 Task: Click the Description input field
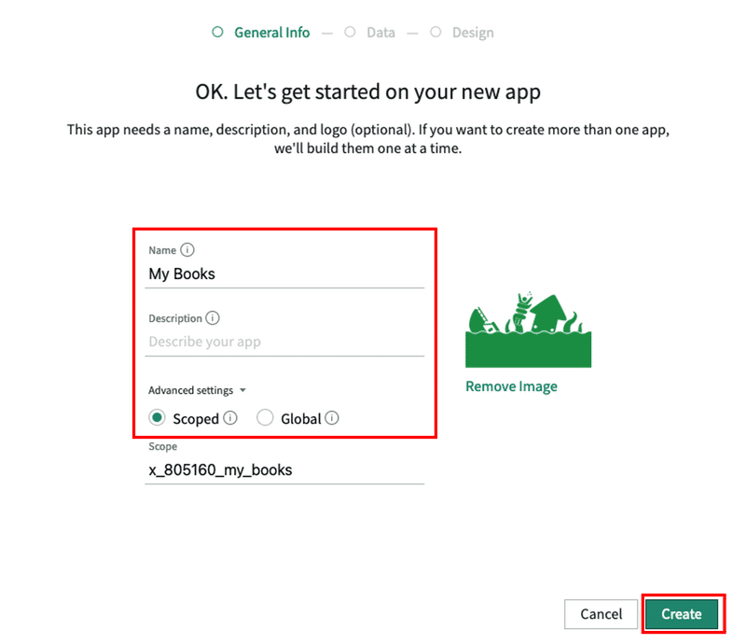[284, 342]
